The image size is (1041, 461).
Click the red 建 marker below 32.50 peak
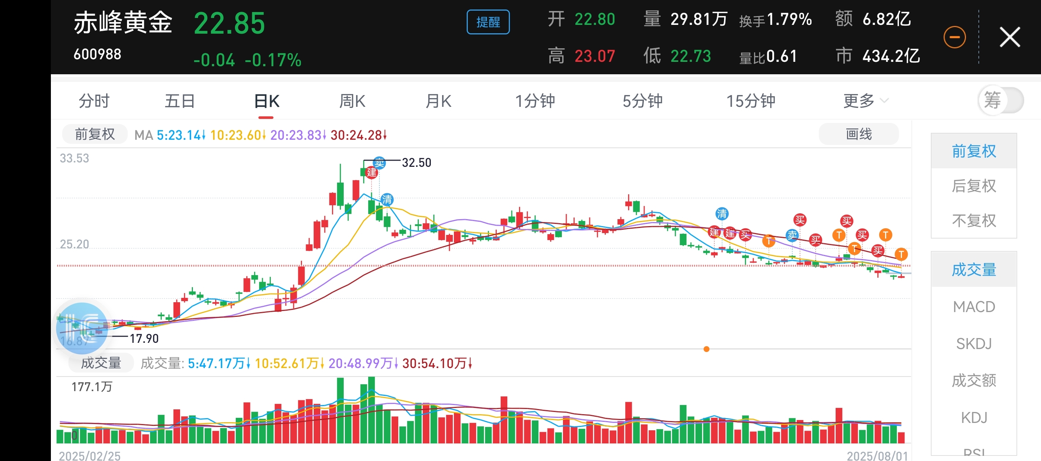point(372,173)
